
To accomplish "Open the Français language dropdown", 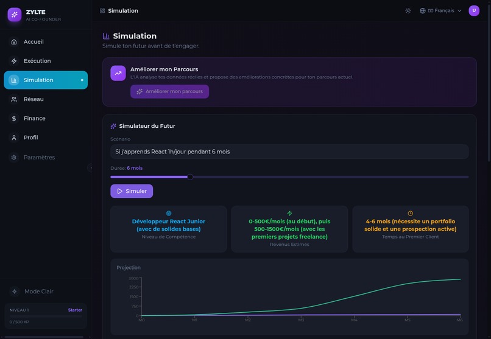I will (441, 10).
